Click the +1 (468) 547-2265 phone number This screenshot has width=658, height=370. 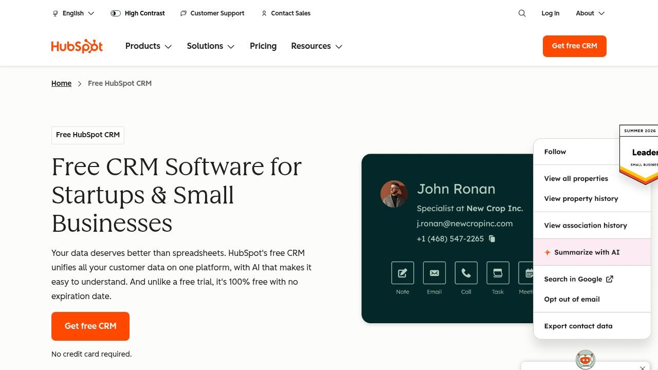click(x=450, y=238)
